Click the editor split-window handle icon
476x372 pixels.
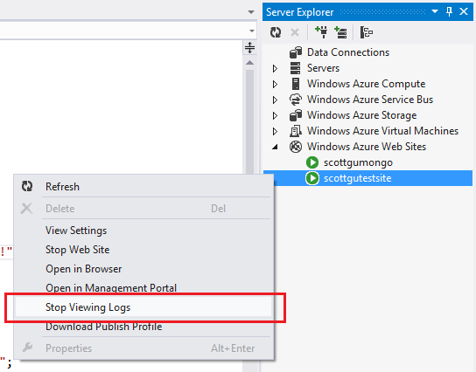pos(249,47)
